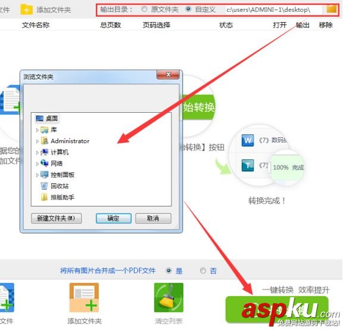Close the 浏览文件夹 dialog

tap(168, 75)
